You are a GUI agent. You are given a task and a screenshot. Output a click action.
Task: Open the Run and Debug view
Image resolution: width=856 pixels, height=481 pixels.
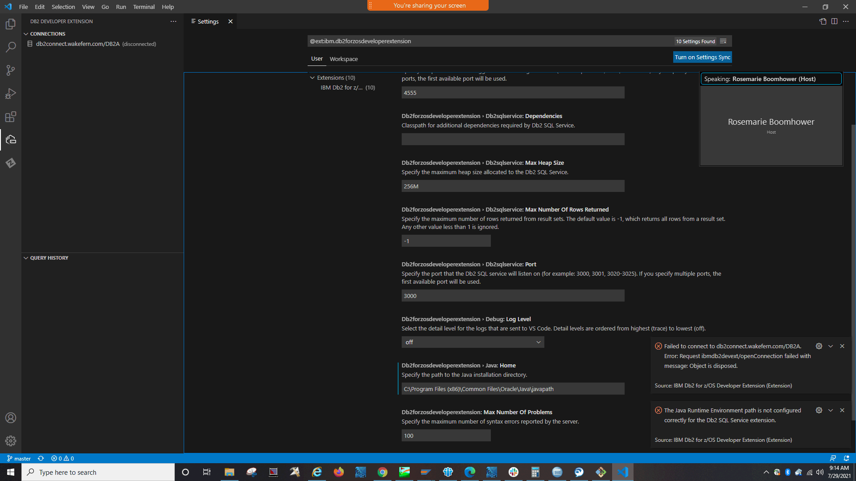(11, 94)
